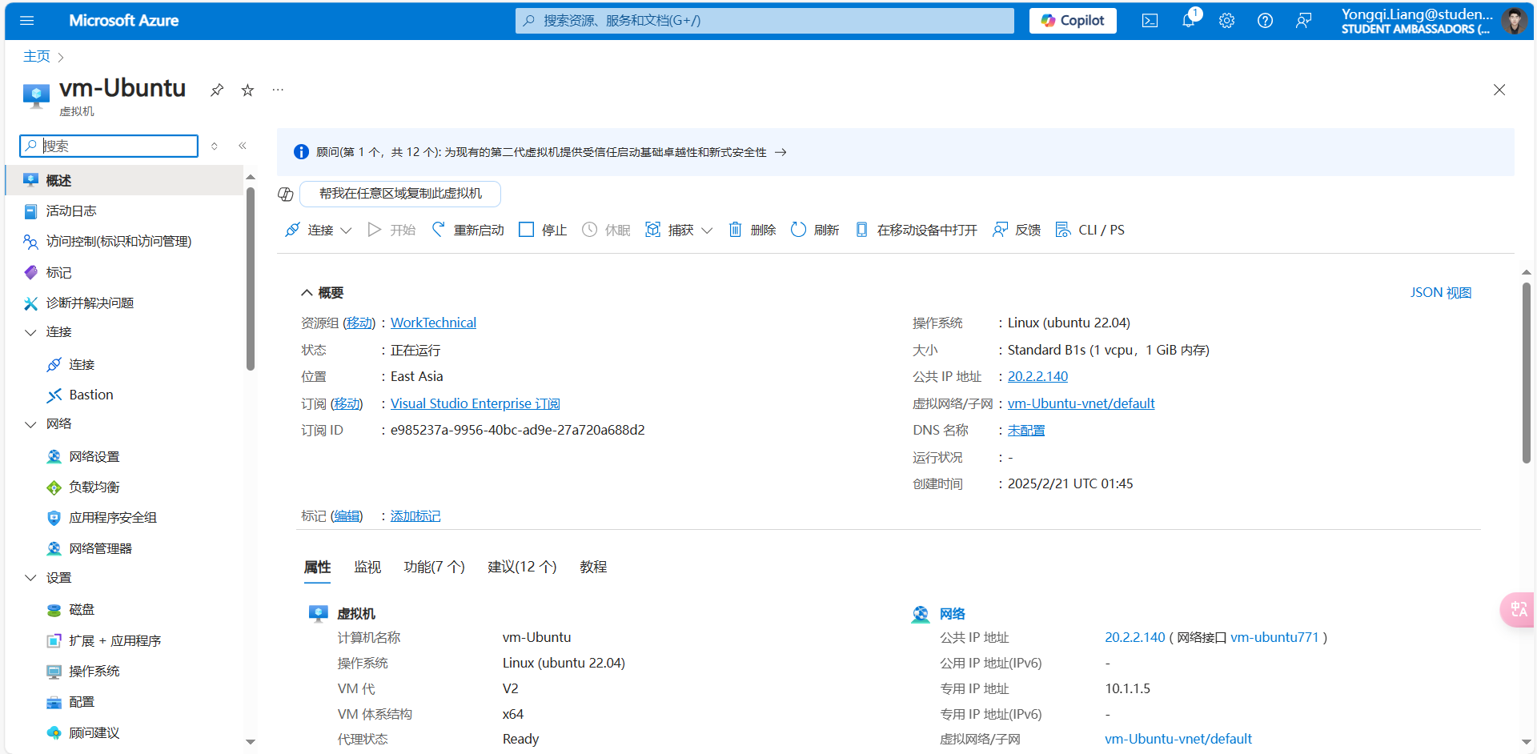Screen dimensions: 1537x754
Task: Open the Copilot button
Action: coord(1073,21)
